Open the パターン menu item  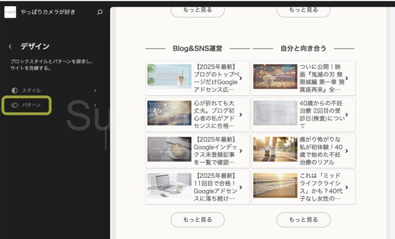coord(31,105)
